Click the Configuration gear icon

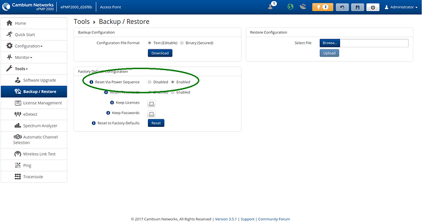click(x=9, y=46)
